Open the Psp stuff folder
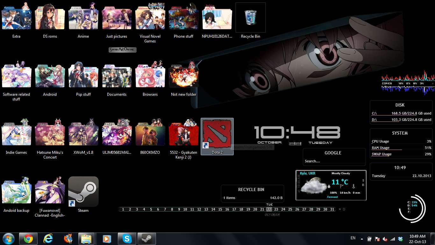This screenshot has width=435, height=245. (x=83, y=74)
